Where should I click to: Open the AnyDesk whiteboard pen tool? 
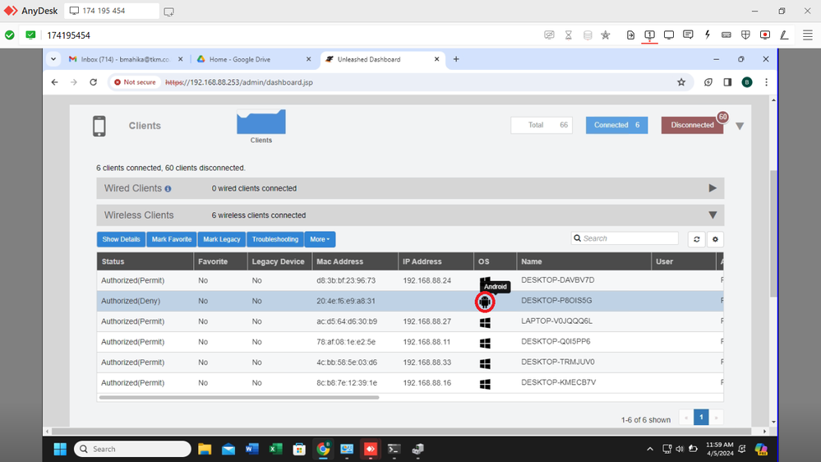(x=784, y=35)
